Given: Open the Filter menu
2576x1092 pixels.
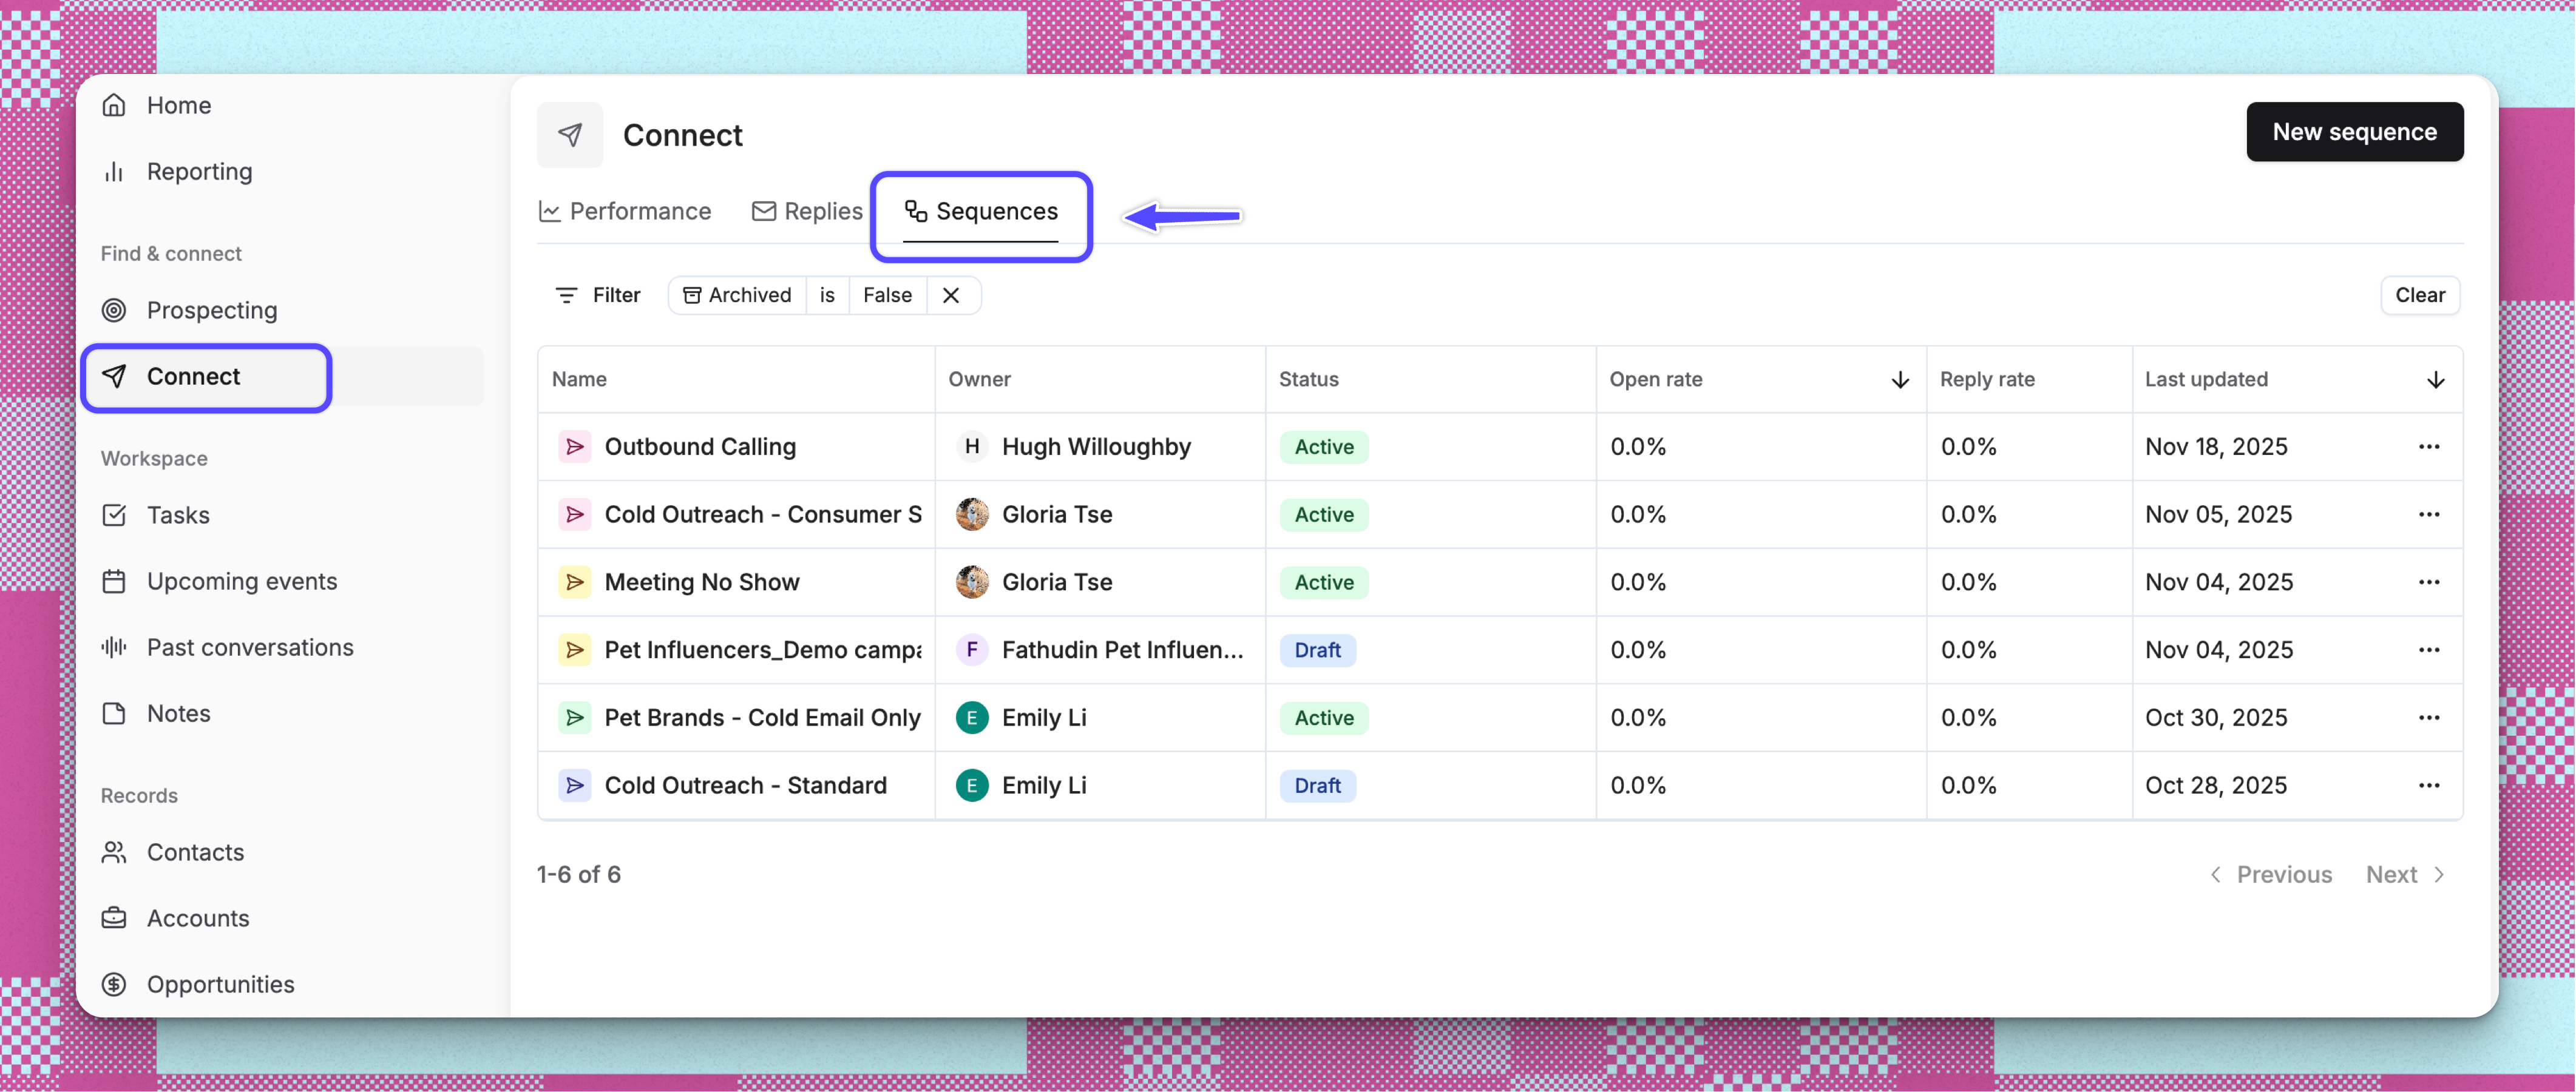Looking at the screenshot, I should 597,295.
